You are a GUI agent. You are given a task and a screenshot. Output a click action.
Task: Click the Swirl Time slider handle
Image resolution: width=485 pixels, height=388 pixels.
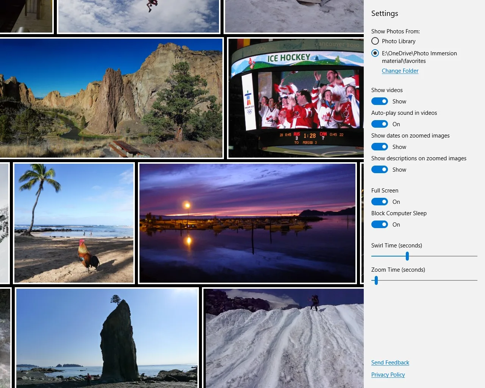407,256
